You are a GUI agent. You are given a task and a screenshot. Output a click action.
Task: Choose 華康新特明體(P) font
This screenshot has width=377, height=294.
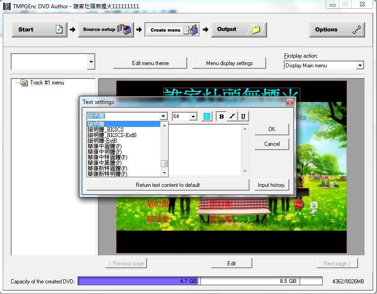pyautogui.click(x=108, y=174)
